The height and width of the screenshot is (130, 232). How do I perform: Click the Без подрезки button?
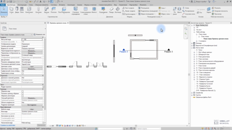pos(32,105)
